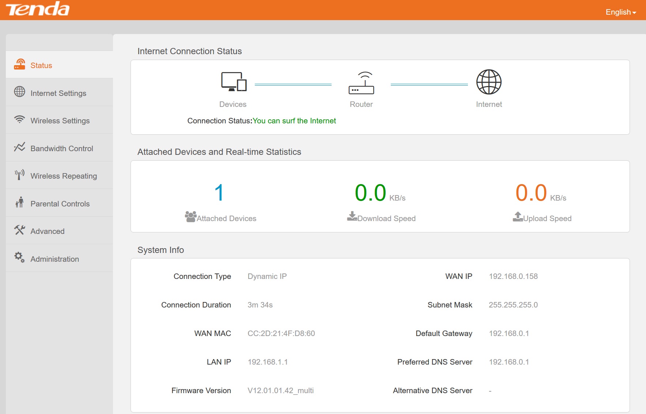Click the attached devices count number

(219, 193)
